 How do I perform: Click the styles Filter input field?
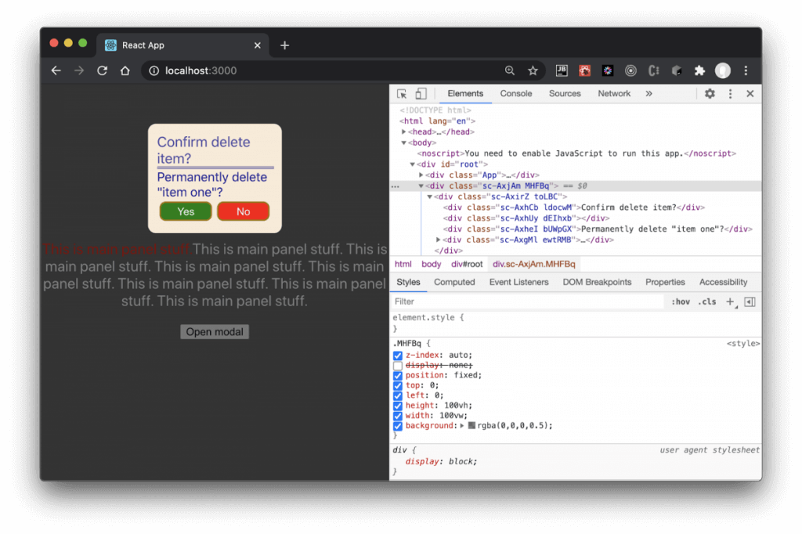470,301
